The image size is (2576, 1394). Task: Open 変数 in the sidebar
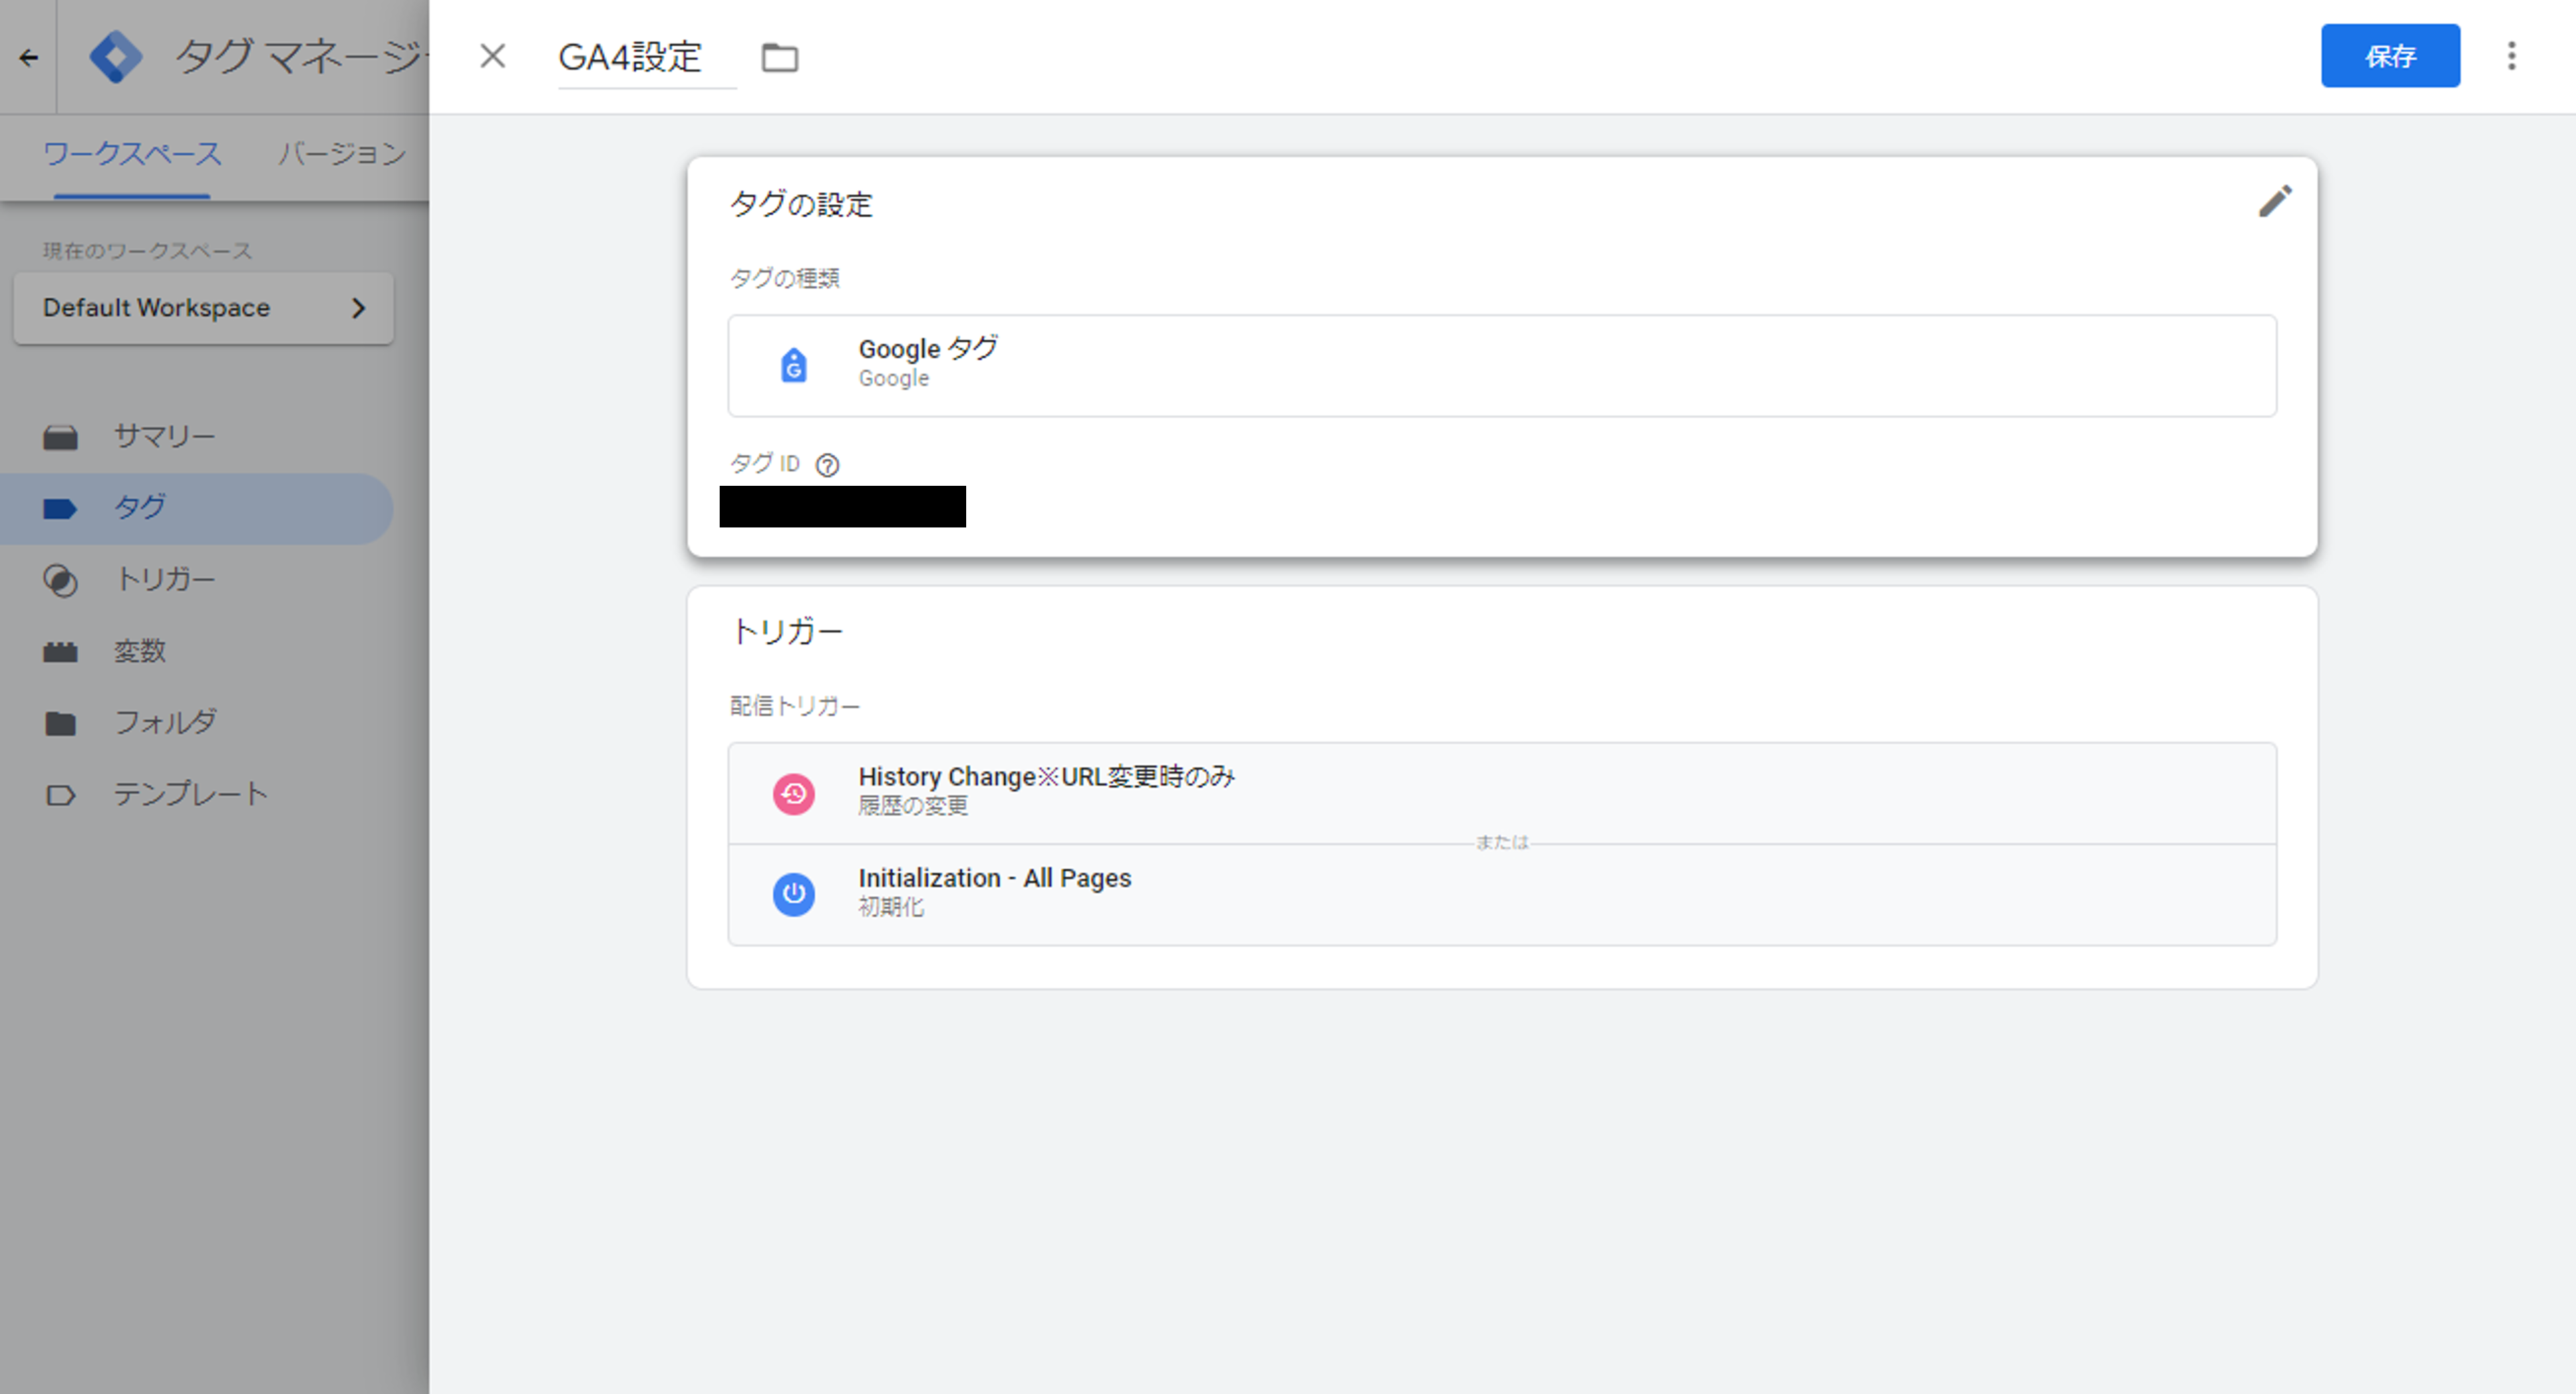click(139, 651)
